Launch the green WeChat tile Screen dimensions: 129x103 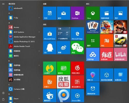point(77,47)
